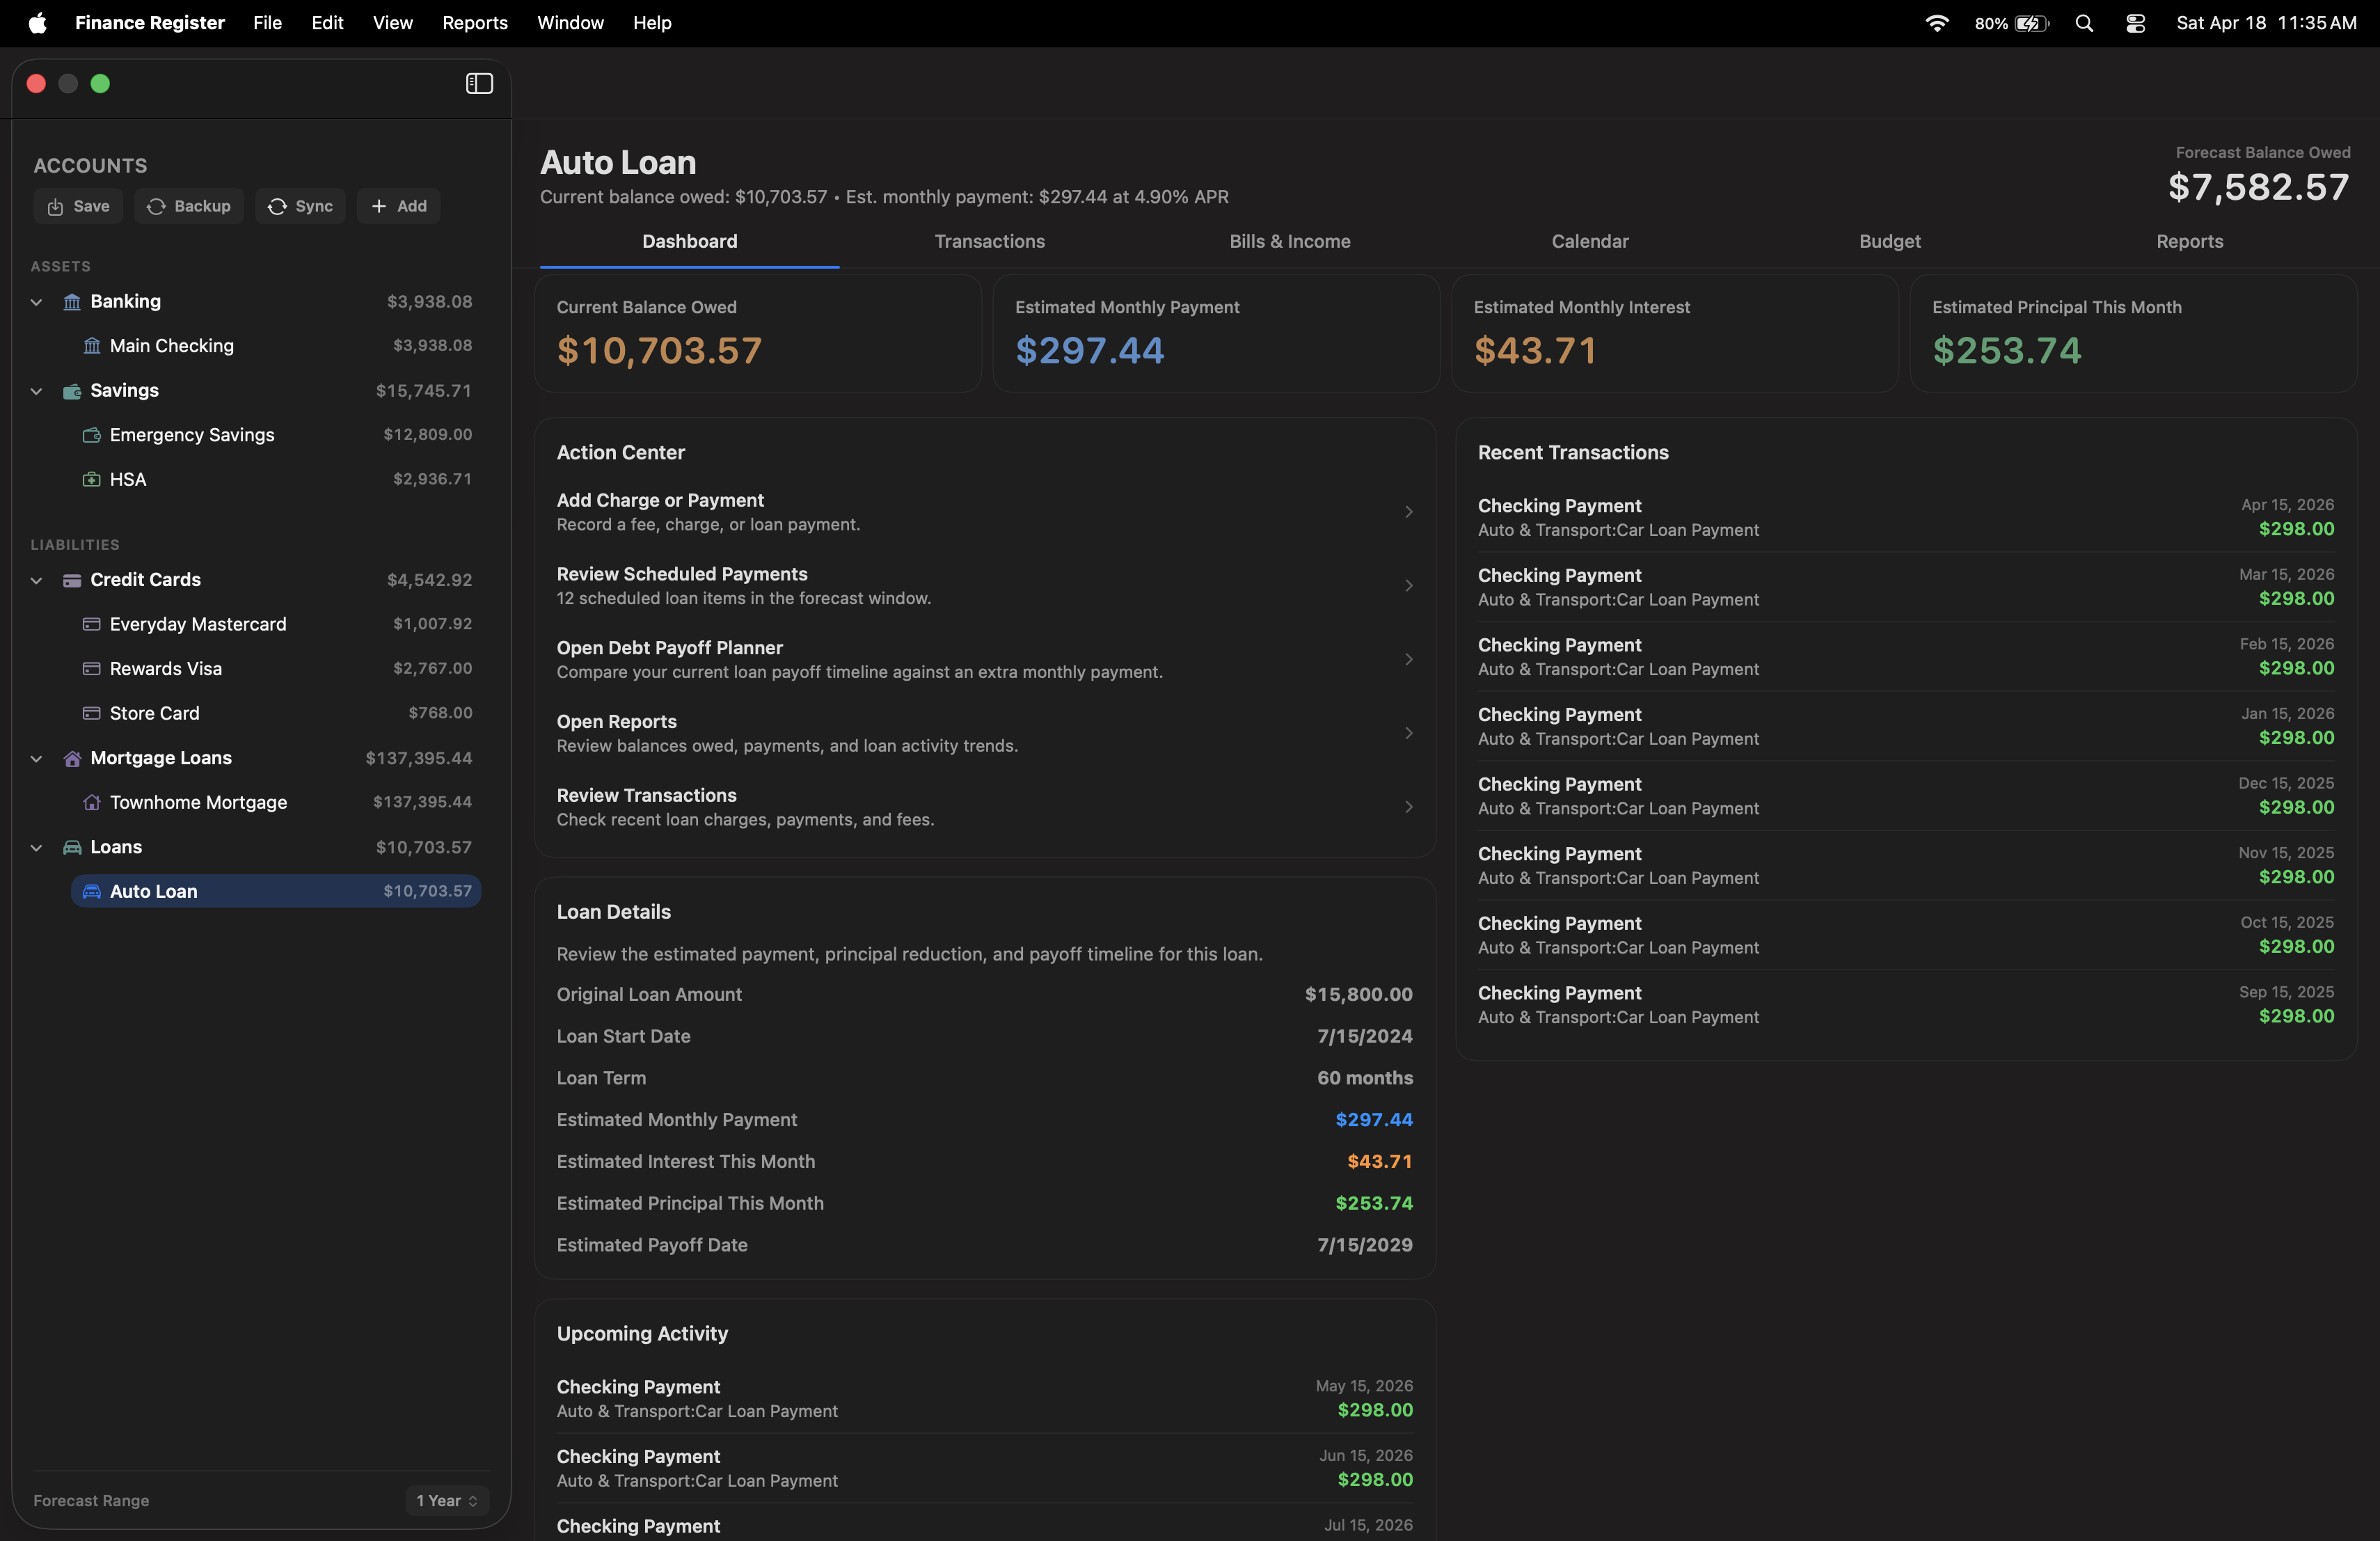The height and width of the screenshot is (1541, 2380).
Task: Click the Mortgage Loans house icon
Action: pyautogui.click(x=72, y=758)
